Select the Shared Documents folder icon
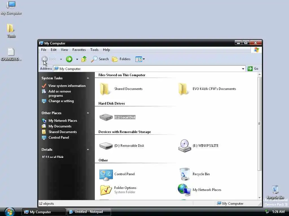 pyautogui.click(x=105, y=89)
